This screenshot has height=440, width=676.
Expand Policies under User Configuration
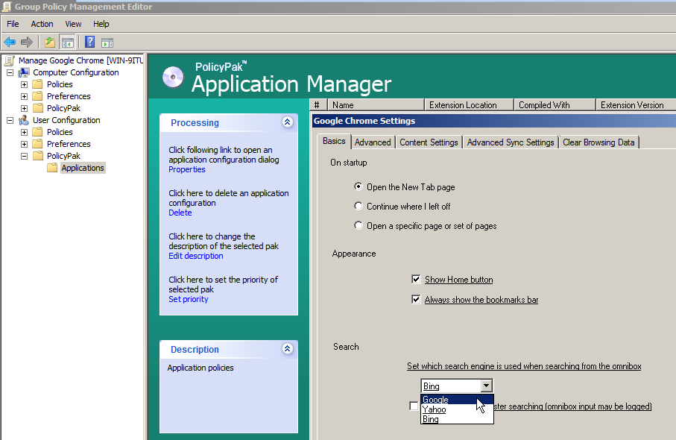tap(24, 132)
